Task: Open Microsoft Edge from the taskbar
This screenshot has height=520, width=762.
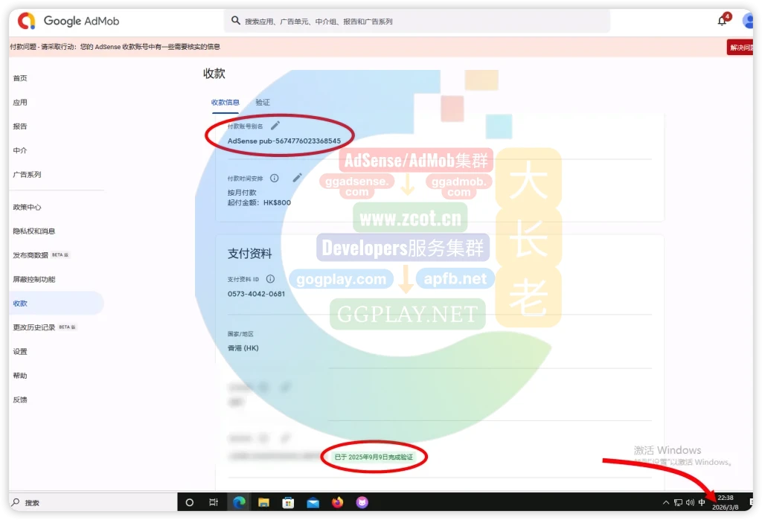Action: [240, 503]
